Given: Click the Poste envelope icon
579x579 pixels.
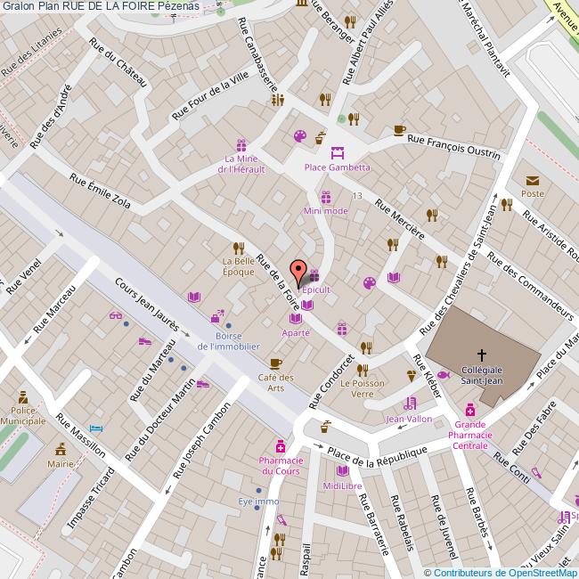Looking at the screenshot, I should [533, 180].
